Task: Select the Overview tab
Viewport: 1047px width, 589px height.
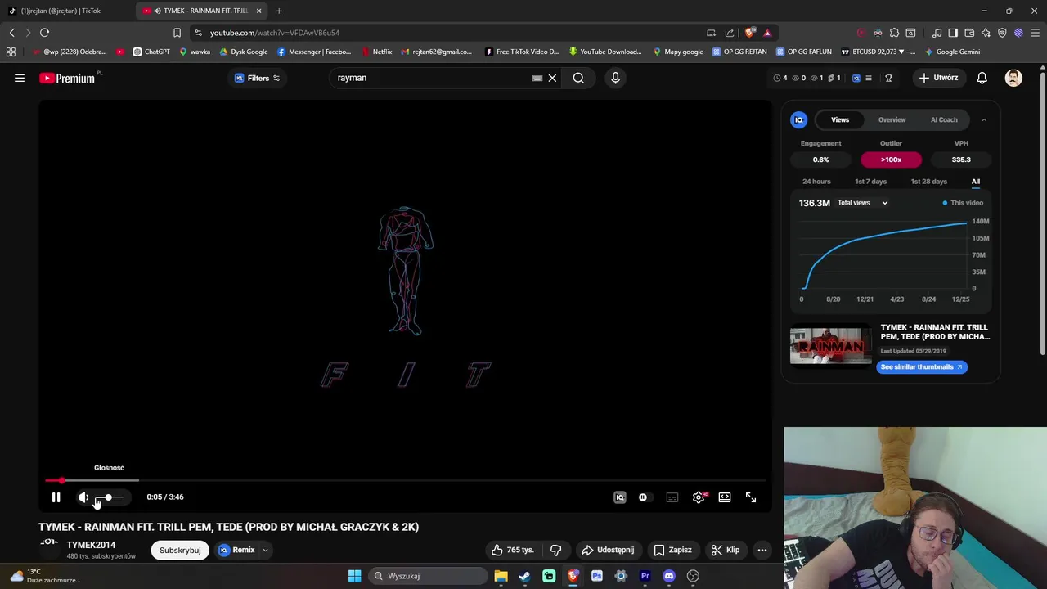Action: tap(892, 119)
